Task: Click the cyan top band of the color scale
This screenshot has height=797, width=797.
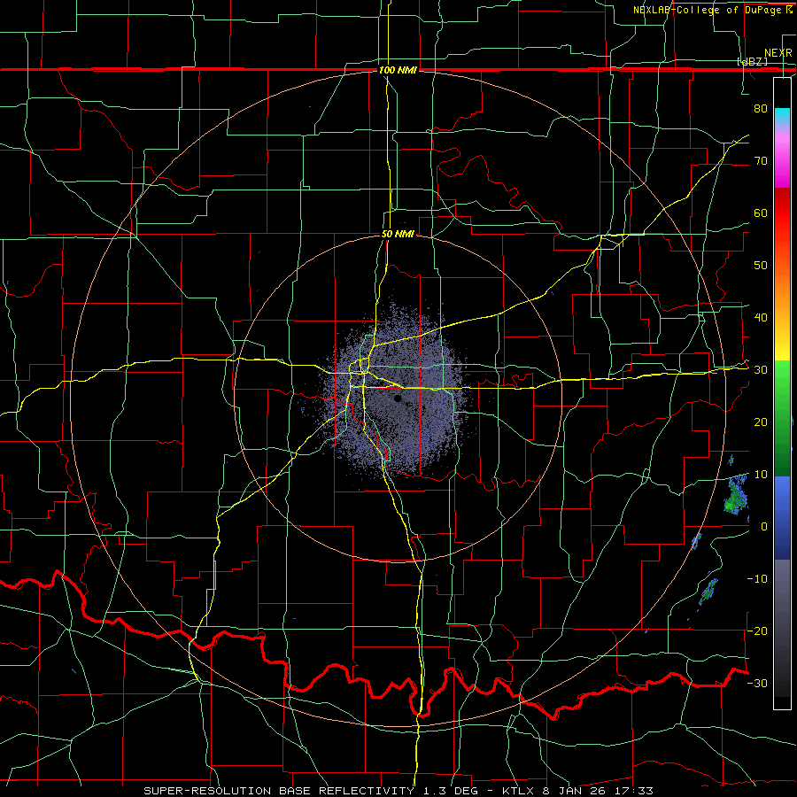Action: pos(782,117)
